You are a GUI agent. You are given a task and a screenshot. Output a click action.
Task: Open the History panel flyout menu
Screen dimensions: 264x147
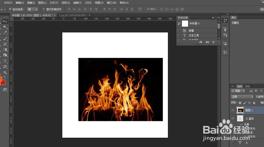coord(219,18)
